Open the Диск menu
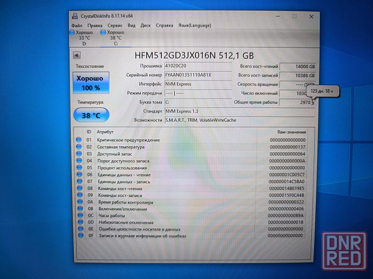This screenshot has height=279, width=373. click(145, 26)
